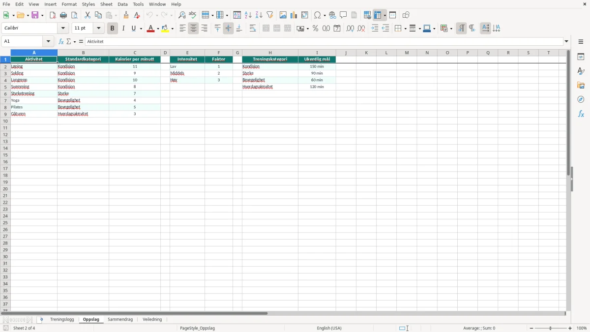Set Align Left for cell
The width and height of the screenshot is (590, 332).
click(182, 29)
